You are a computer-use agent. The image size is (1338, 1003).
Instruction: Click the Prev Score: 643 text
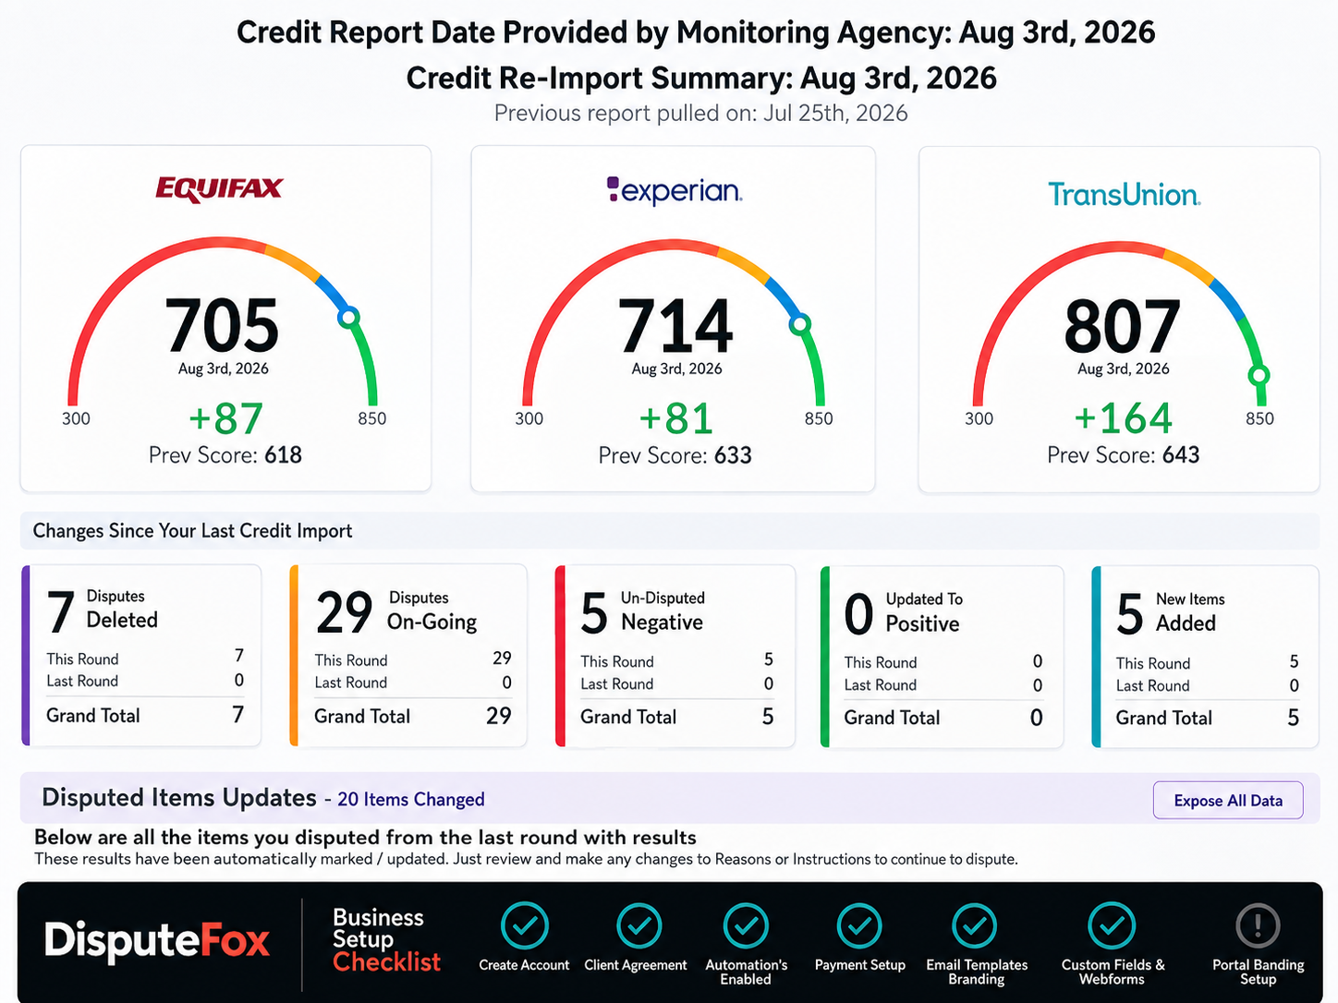(x=1124, y=455)
